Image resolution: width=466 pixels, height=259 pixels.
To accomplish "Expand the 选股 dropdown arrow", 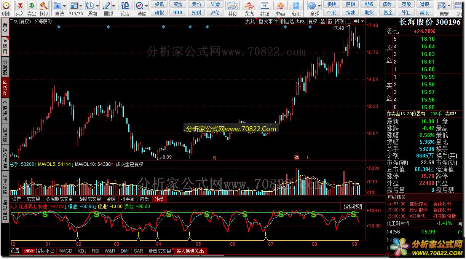I will [147, 6].
